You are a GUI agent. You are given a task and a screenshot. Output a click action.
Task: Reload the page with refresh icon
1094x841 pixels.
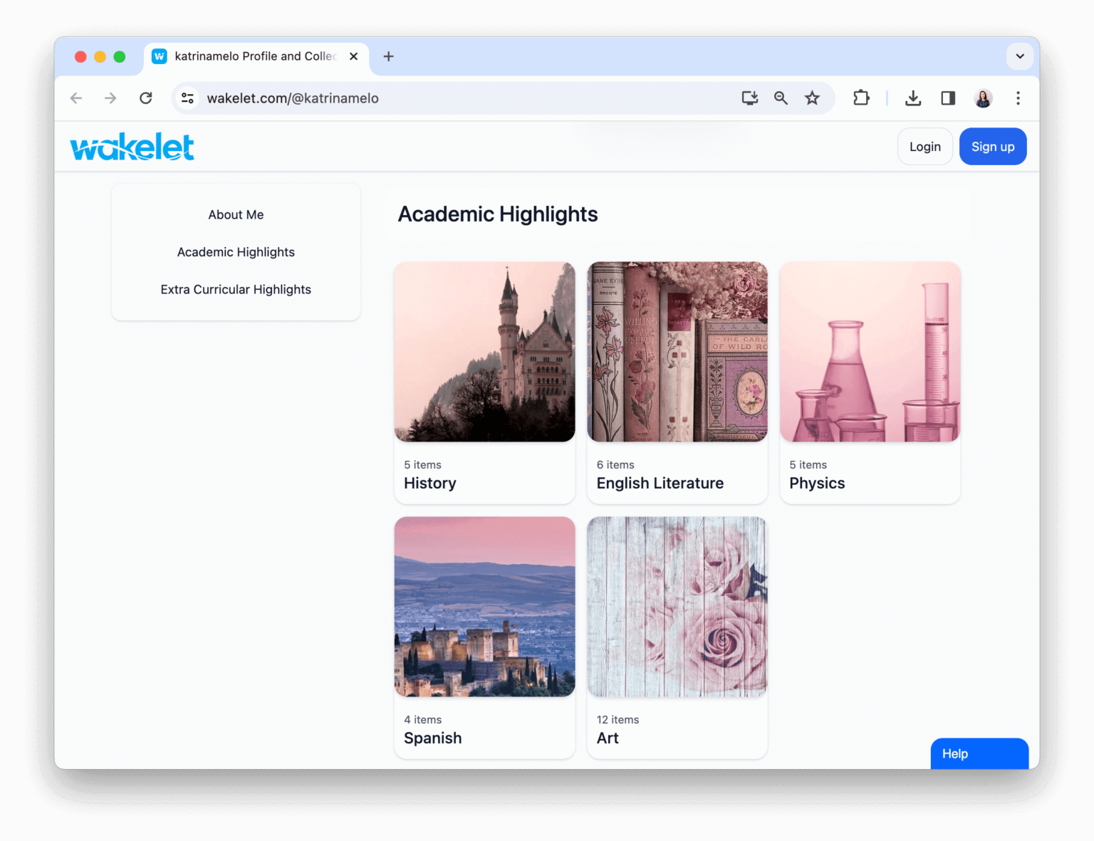(x=146, y=98)
